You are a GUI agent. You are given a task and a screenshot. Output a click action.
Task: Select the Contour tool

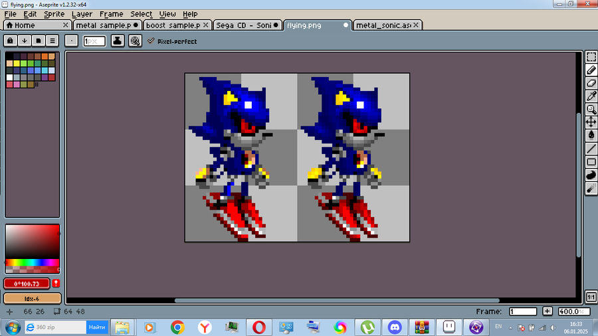coord(591,175)
